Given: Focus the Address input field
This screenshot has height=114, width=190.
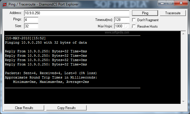Looking at the screenshot, I should coord(77,13).
